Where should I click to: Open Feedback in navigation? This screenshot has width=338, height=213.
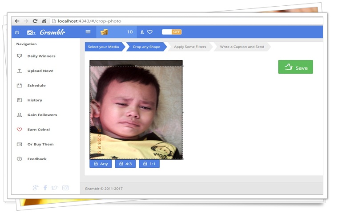click(37, 159)
